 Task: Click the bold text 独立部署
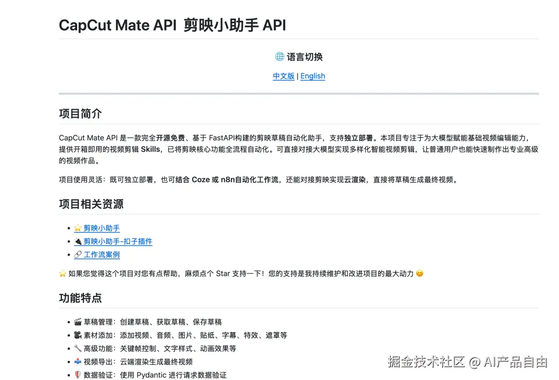358,138
